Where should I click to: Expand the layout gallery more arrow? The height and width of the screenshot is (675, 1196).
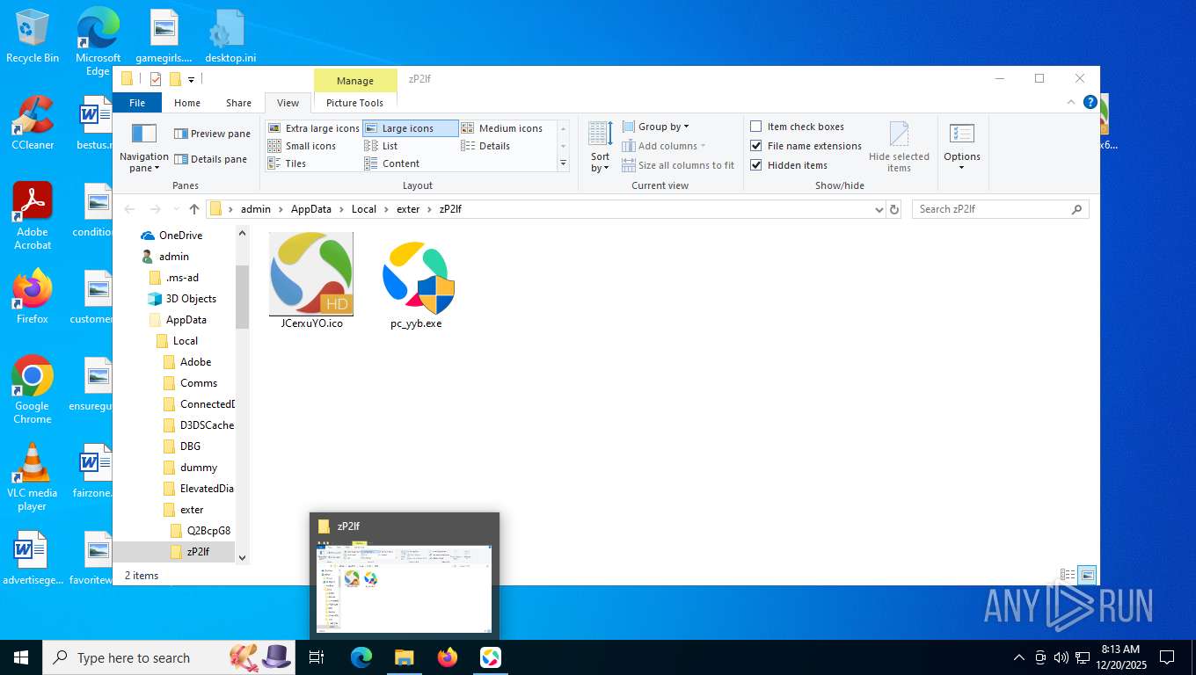pyautogui.click(x=563, y=163)
